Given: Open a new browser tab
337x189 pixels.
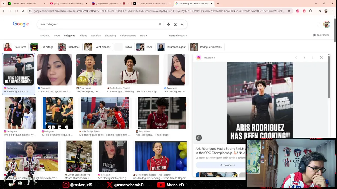Looking at the screenshot, I should (218, 4).
